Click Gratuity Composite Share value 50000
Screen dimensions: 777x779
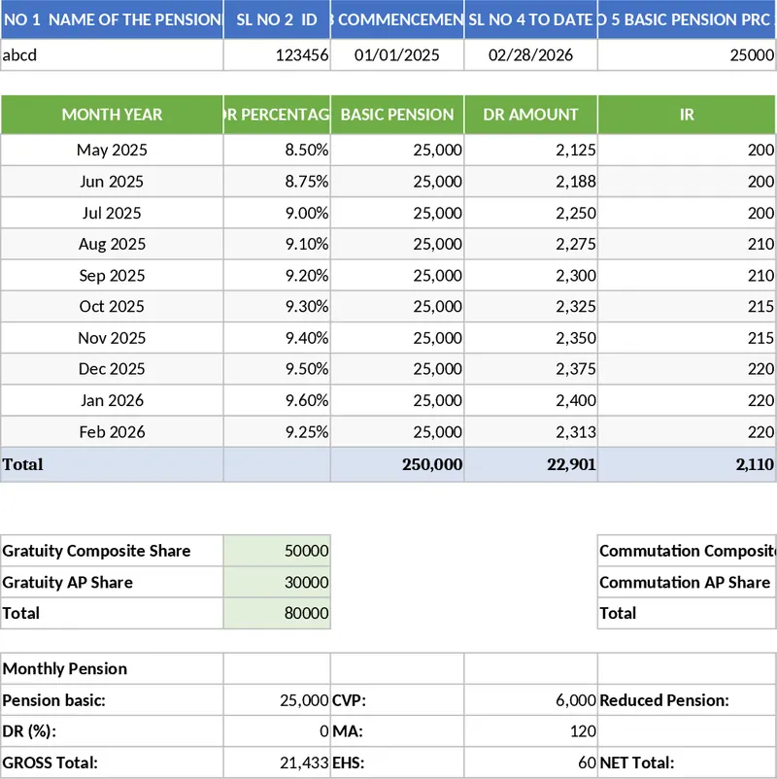pos(277,551)
